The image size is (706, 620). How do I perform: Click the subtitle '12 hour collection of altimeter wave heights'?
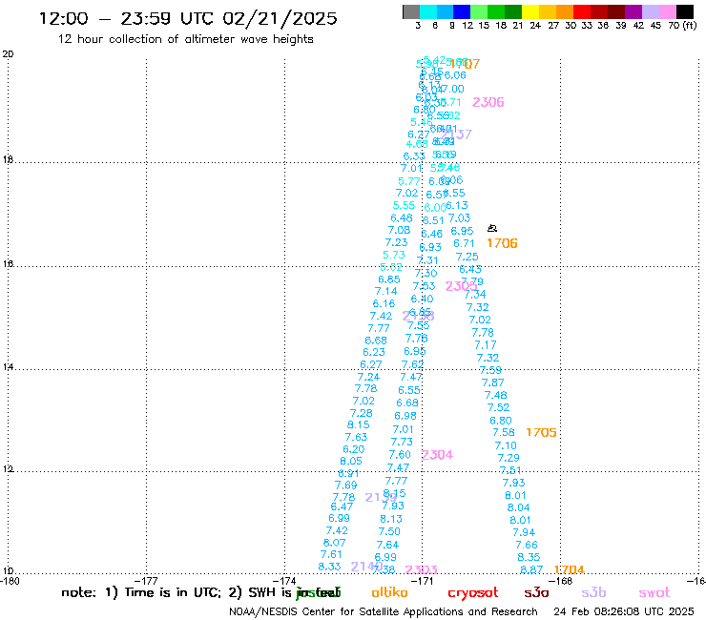pyautogui.click(x=185, y=39)
